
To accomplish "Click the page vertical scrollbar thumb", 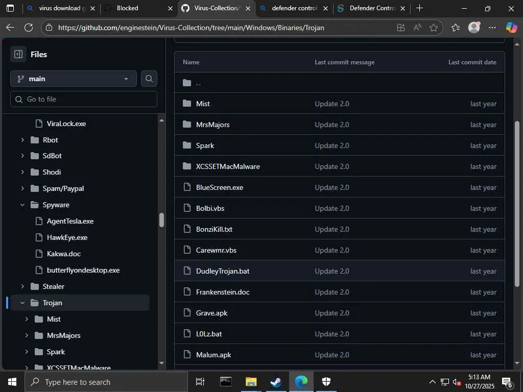I will tap(517, 204).
